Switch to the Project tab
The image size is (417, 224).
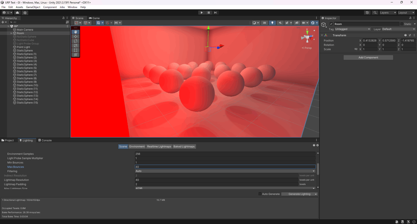coord(8,140)
